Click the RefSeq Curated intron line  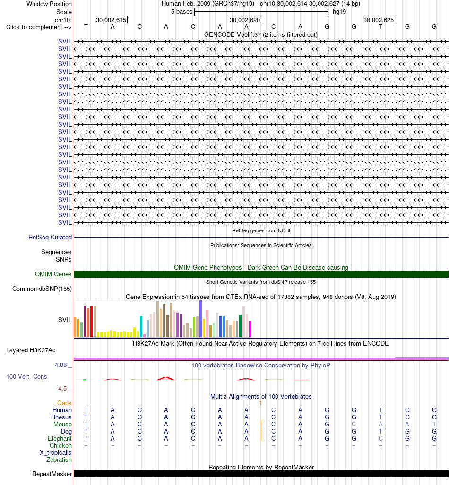click(261, 237)
